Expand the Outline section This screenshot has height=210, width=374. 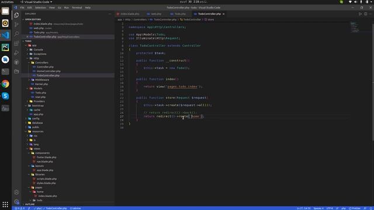click(30, 204)
